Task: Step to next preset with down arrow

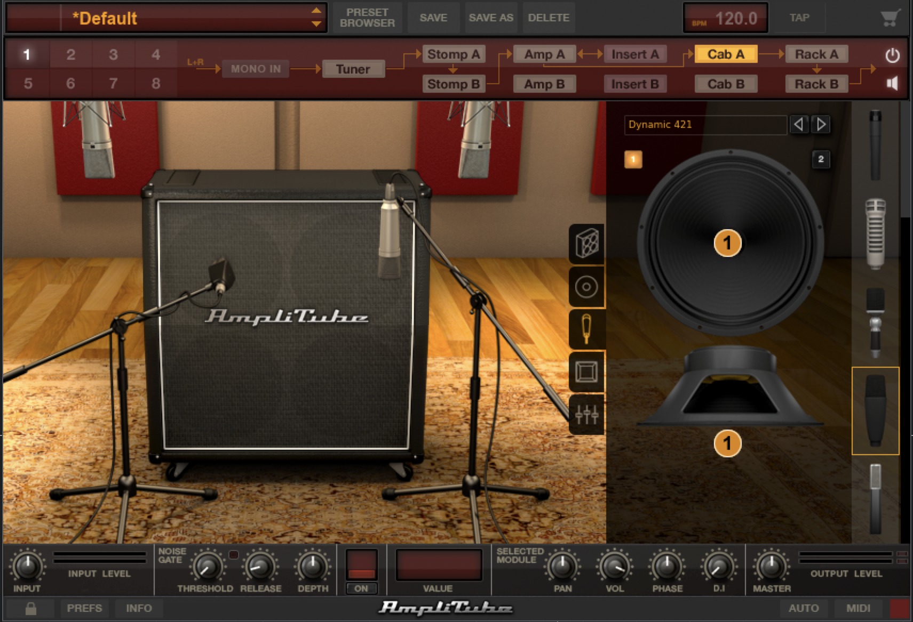Action: click(x=316, y=24)
